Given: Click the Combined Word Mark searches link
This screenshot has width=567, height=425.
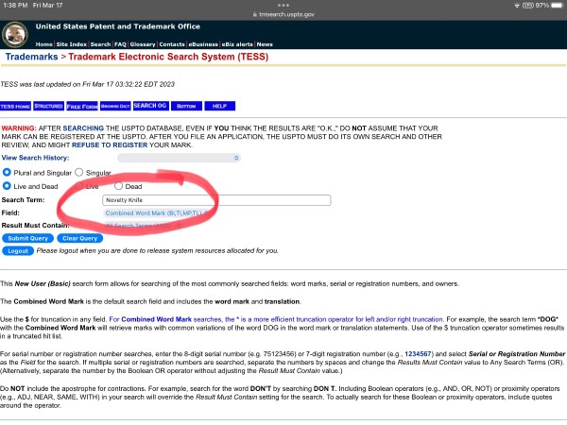Looking at the screenshot, I should 276,319.
